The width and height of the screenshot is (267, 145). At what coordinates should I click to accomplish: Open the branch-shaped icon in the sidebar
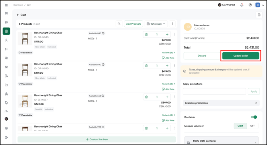[x=6, y=49]
